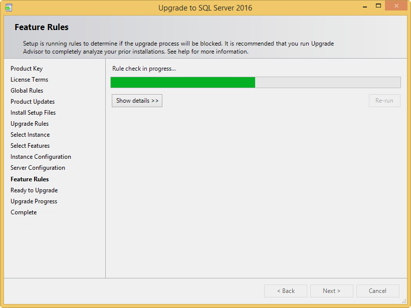Select the Upgrade Rules step
Viewport: 411px width, 308px height.
click(x=30, y=124)
